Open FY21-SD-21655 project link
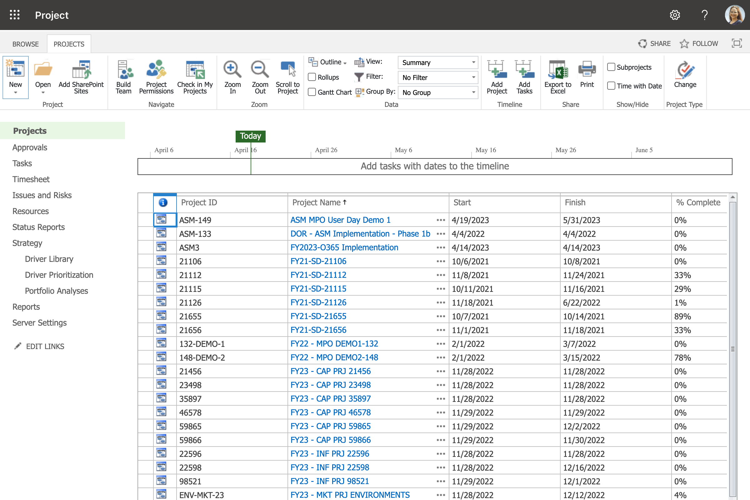The height and width of the screenshot is (500, 750). 318,316
